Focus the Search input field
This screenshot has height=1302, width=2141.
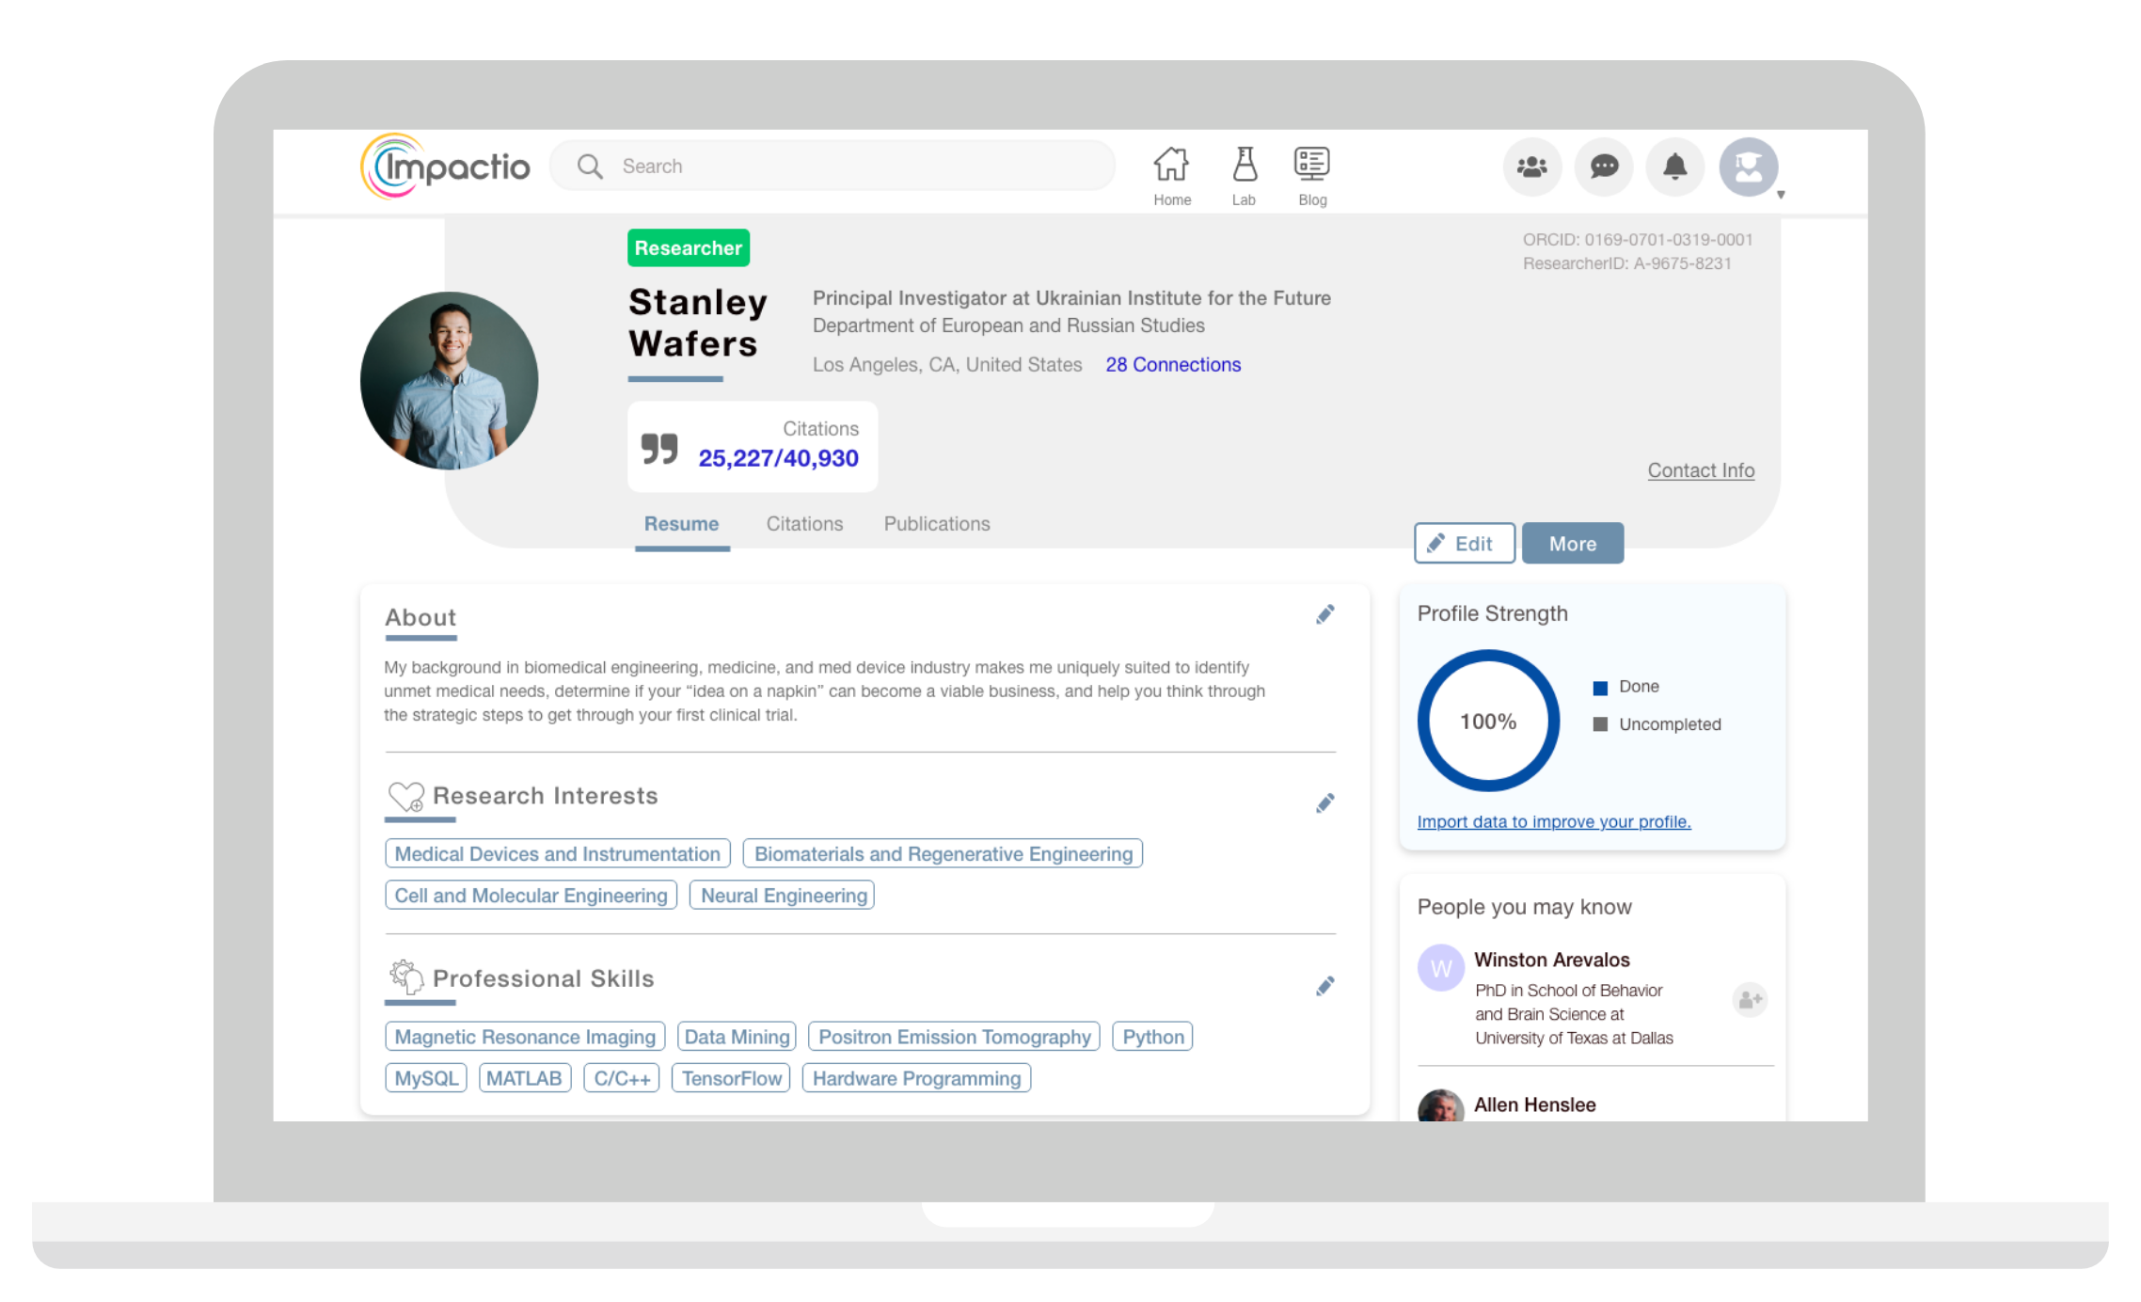(x=833, y=167)
